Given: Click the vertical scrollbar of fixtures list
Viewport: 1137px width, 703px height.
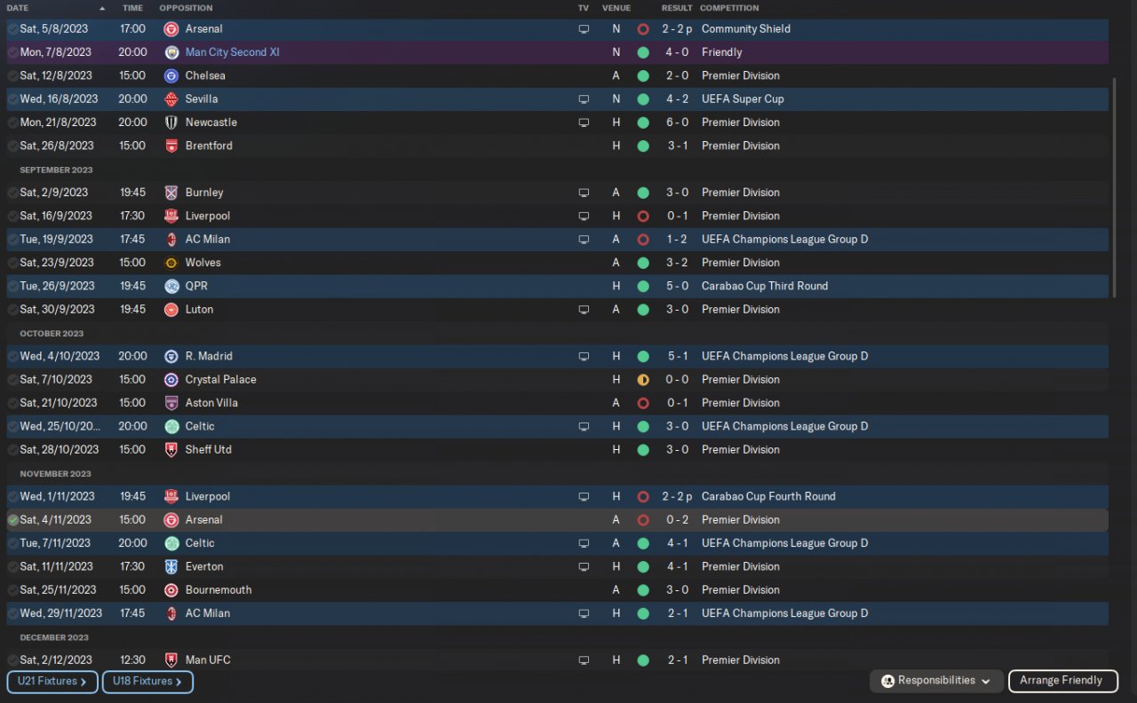Looking at the screenshot, I should tap(1114, 178).
